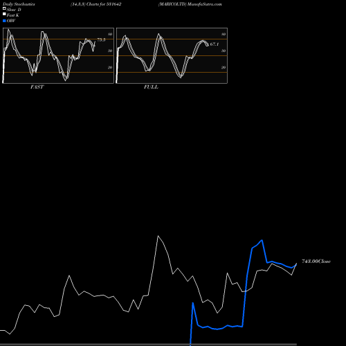Click the blue OBV line peak
This screenshot has width=346, height=346.
tap(262, 240)
